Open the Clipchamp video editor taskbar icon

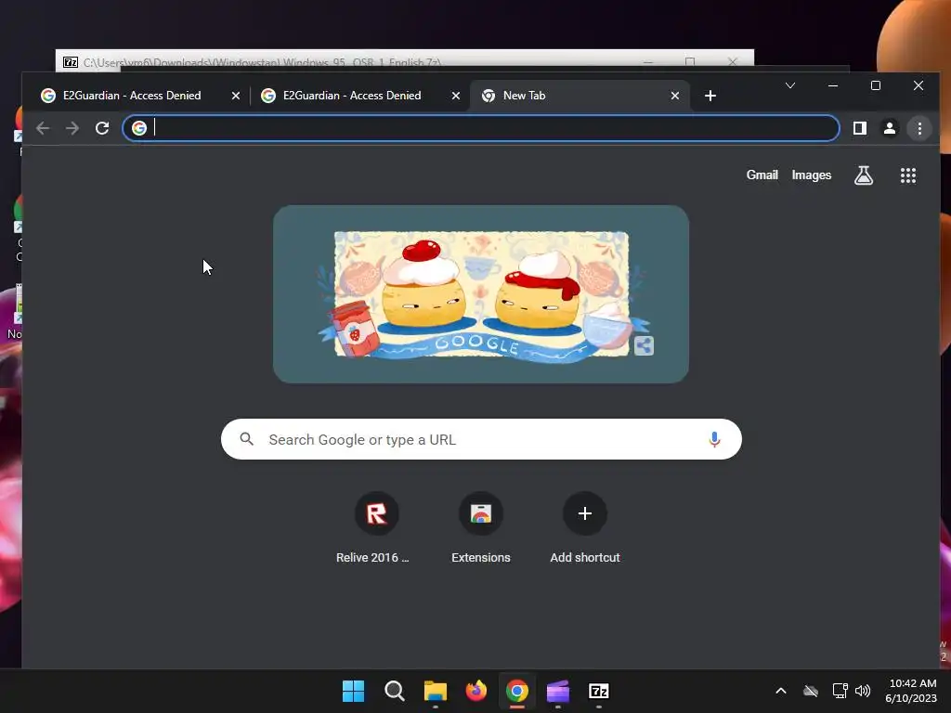(558, 691)
